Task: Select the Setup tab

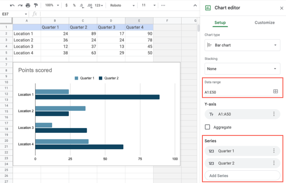Action: click(x=220, y=22)
